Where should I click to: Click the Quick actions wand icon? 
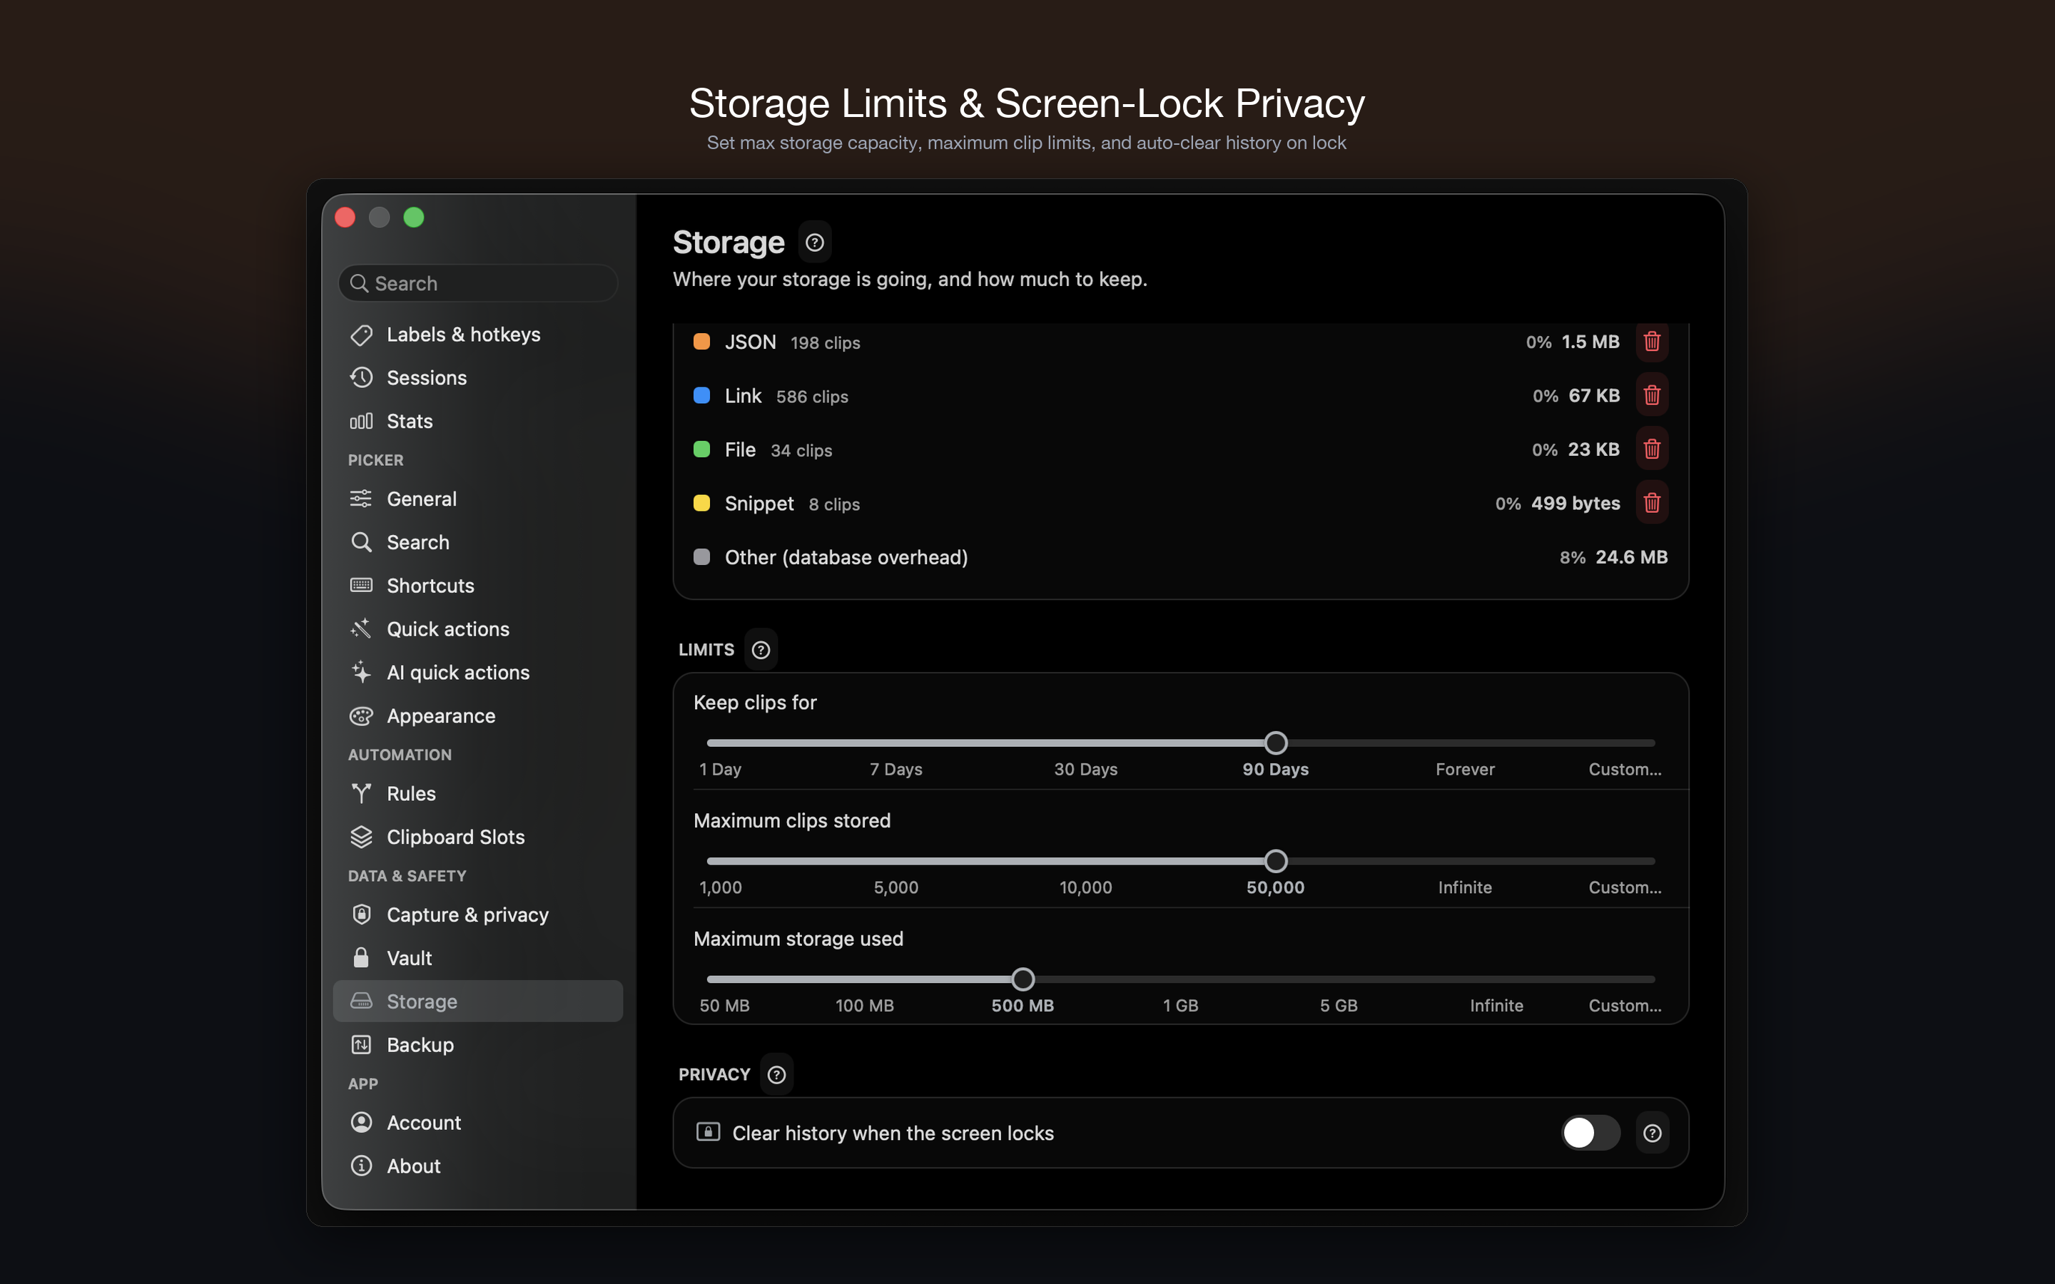coord(361,628)
